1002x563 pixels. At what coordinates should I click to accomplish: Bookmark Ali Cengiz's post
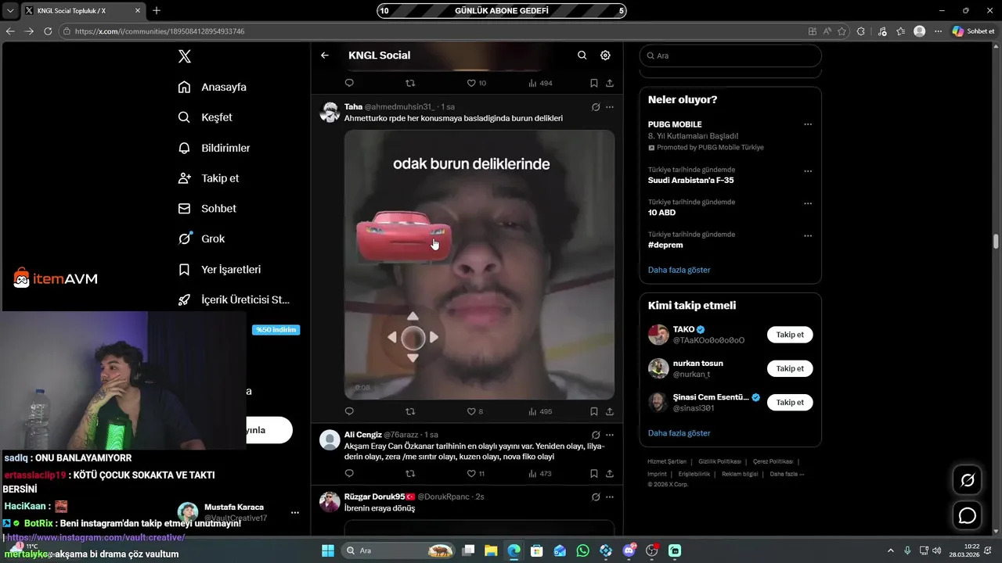point(593,473)
